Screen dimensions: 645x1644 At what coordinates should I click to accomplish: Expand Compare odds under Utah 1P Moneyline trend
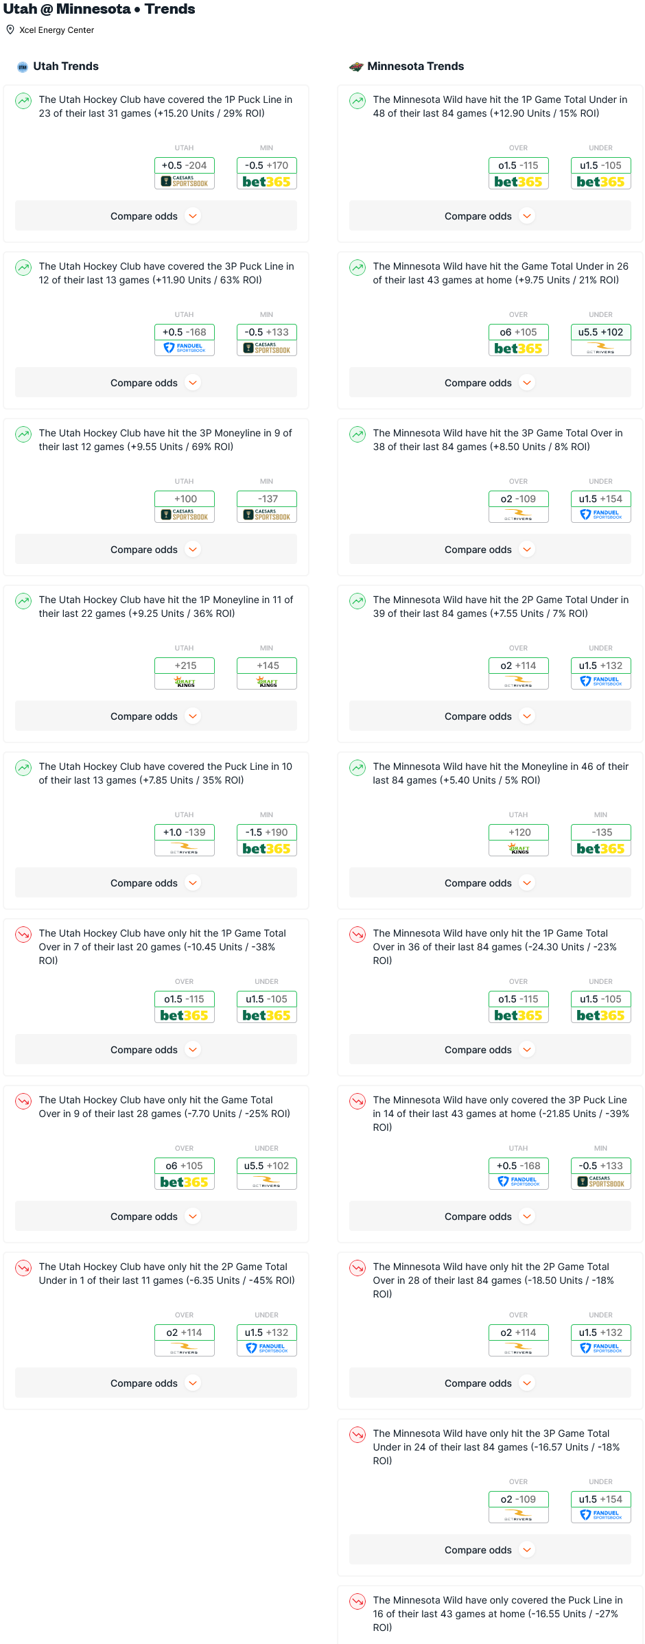[156, 716]
